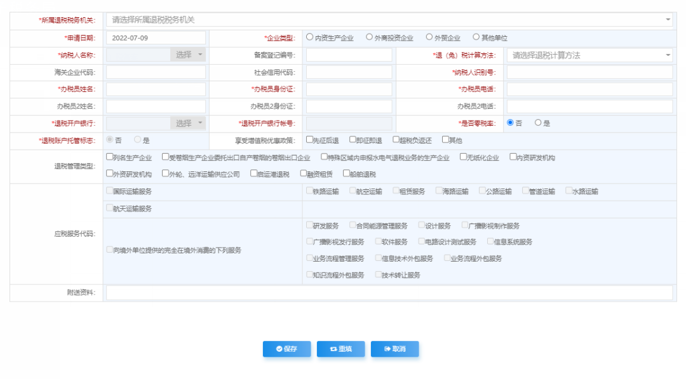
Task: Click the 保存 (Save) button
Action: [286, 349]
